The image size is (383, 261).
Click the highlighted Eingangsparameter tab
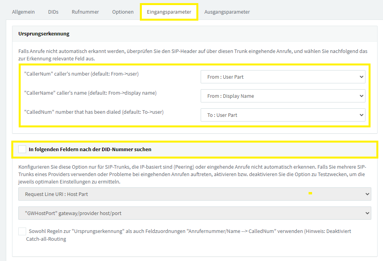click(169, 12)
